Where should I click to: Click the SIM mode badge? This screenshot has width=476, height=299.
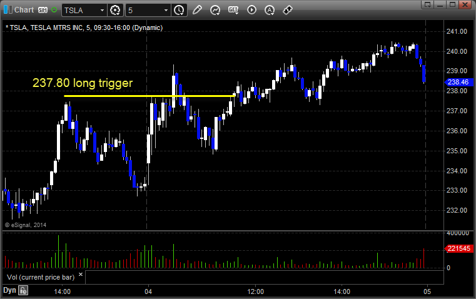(x=43, y=10)
